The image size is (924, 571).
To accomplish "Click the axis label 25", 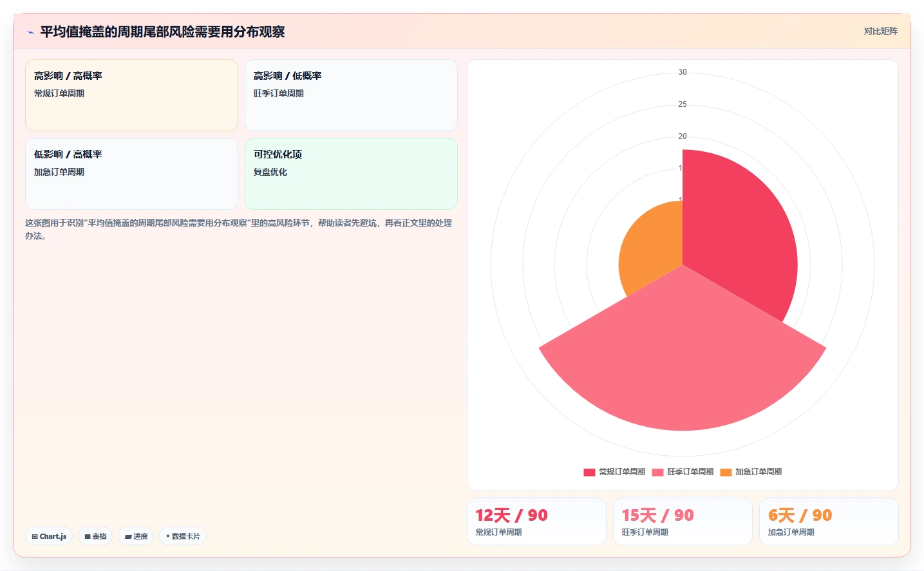I will (x=683, y=104).
